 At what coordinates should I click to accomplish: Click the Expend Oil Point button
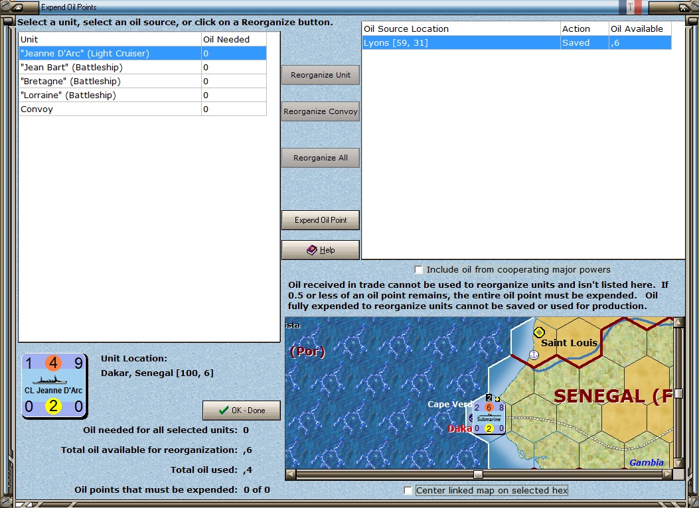(x=321, y=220)
